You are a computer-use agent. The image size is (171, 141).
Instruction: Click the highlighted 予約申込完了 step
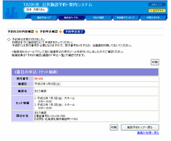pos(74,32)
